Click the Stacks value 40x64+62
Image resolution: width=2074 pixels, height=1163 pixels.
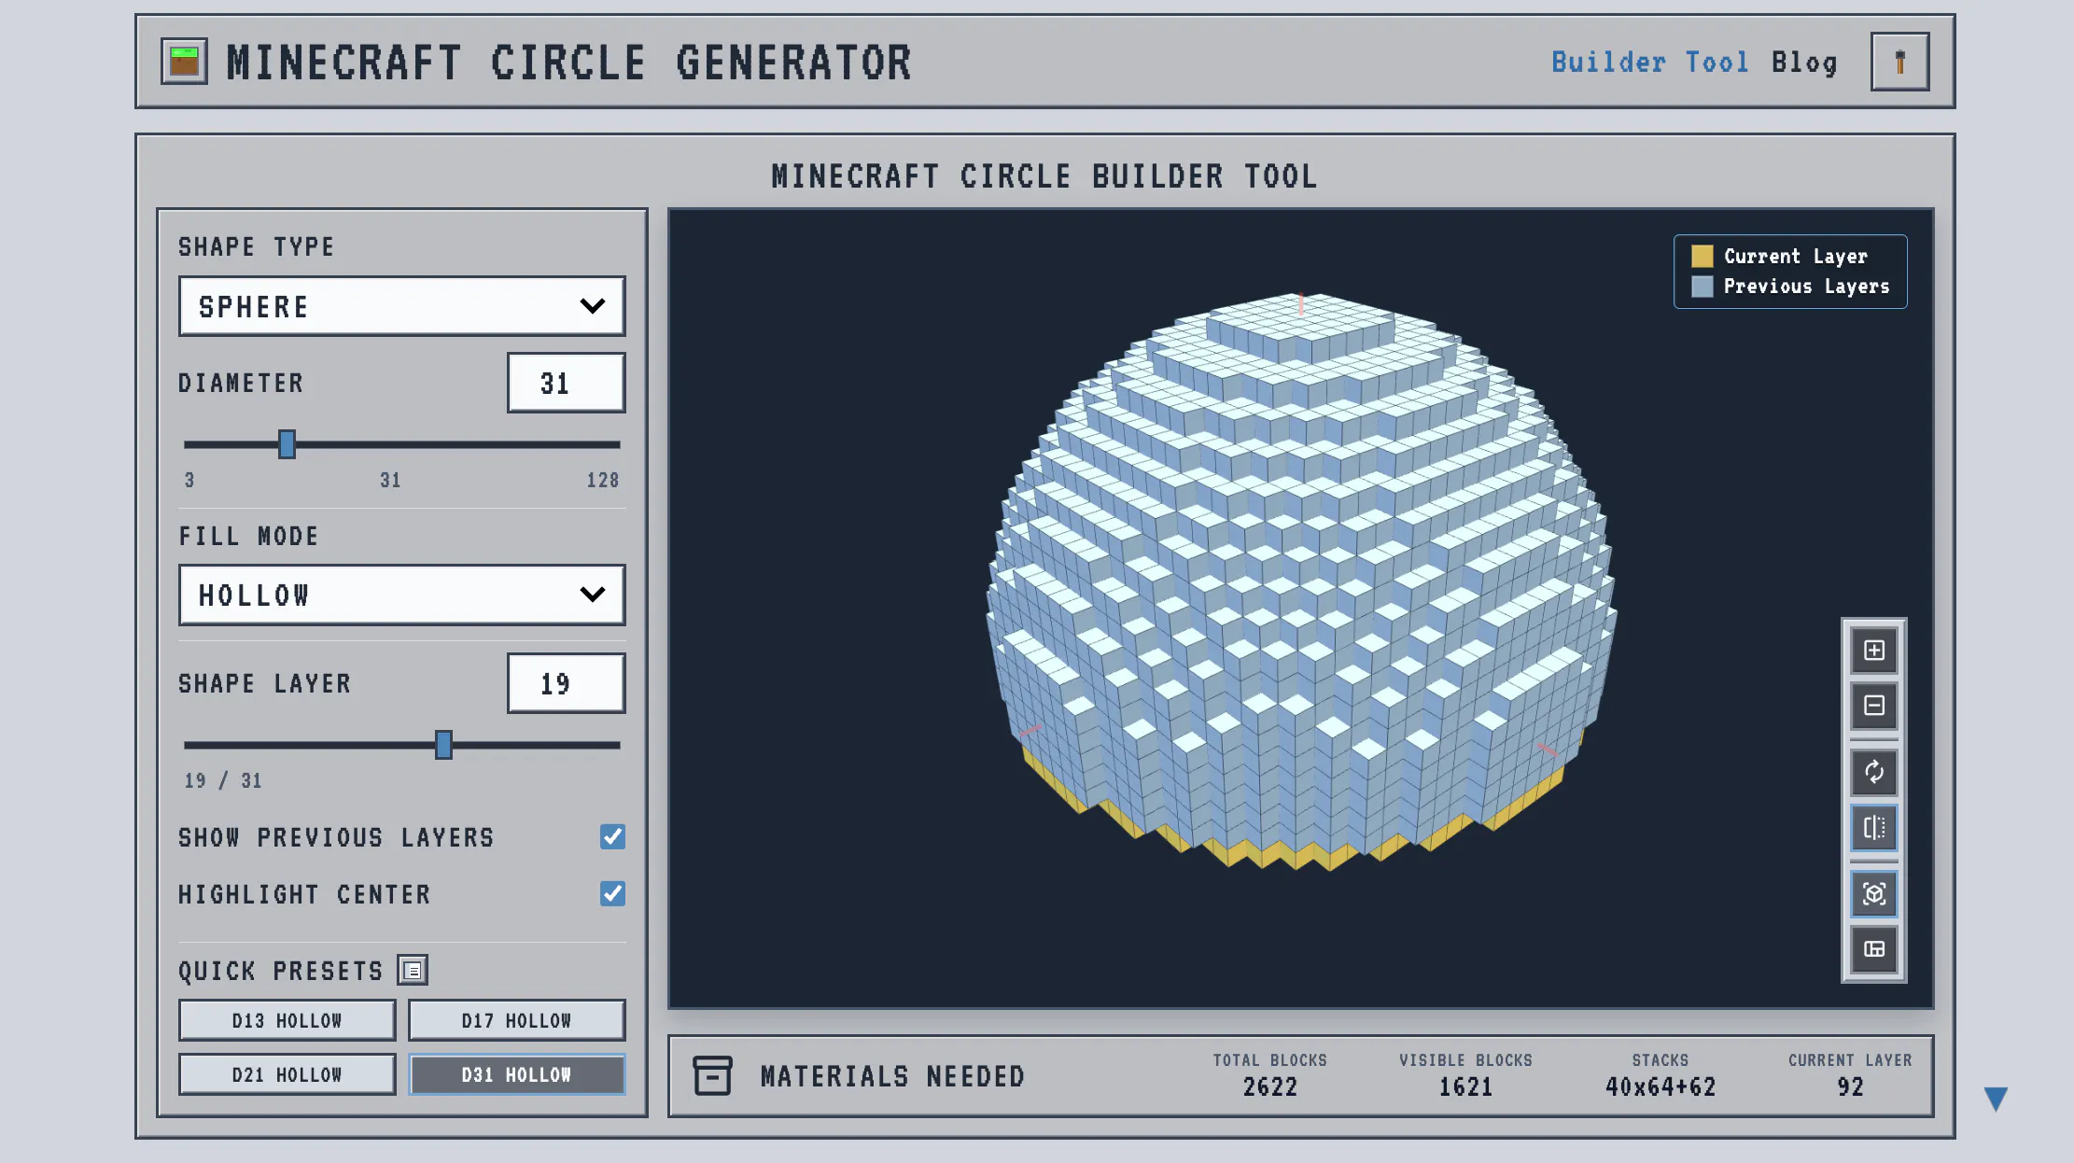click(x=1660, y=1087)
